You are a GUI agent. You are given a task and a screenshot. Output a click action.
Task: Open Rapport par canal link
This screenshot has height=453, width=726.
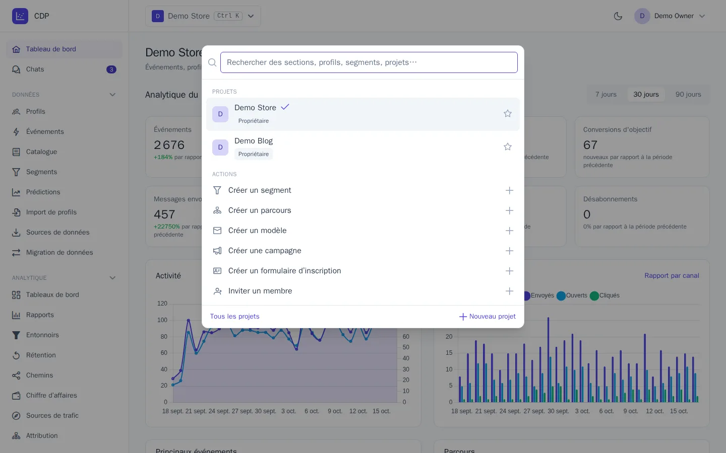point(672,276)
